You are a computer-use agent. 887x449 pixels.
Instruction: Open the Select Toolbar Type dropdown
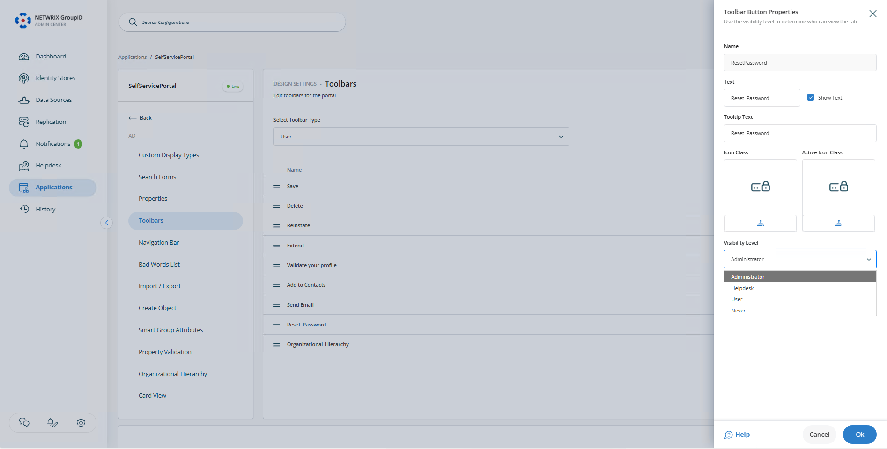point(421,137)
